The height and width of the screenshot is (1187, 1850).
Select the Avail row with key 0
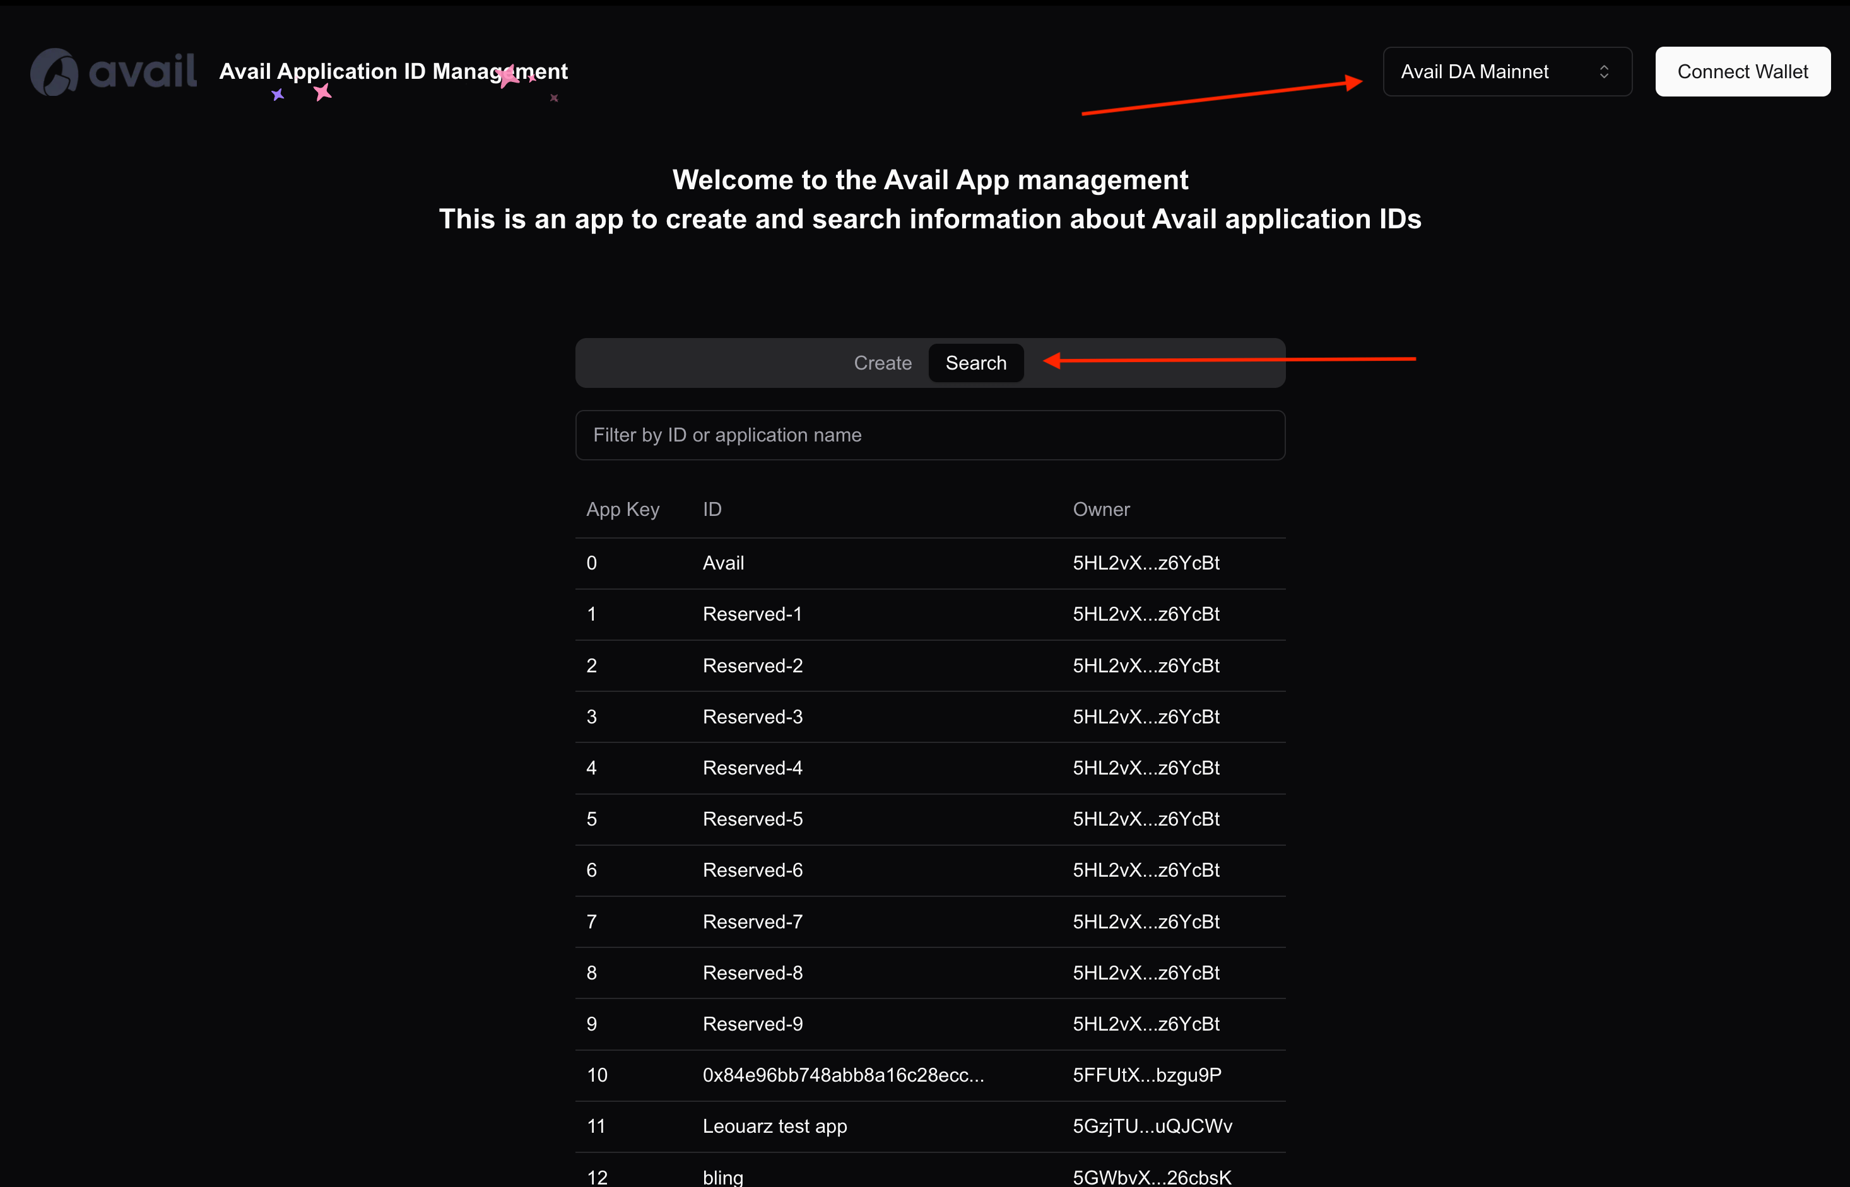(723, 563)
